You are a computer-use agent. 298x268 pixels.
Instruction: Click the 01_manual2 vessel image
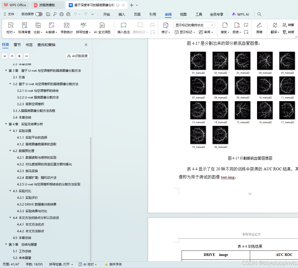click(198, 61)
